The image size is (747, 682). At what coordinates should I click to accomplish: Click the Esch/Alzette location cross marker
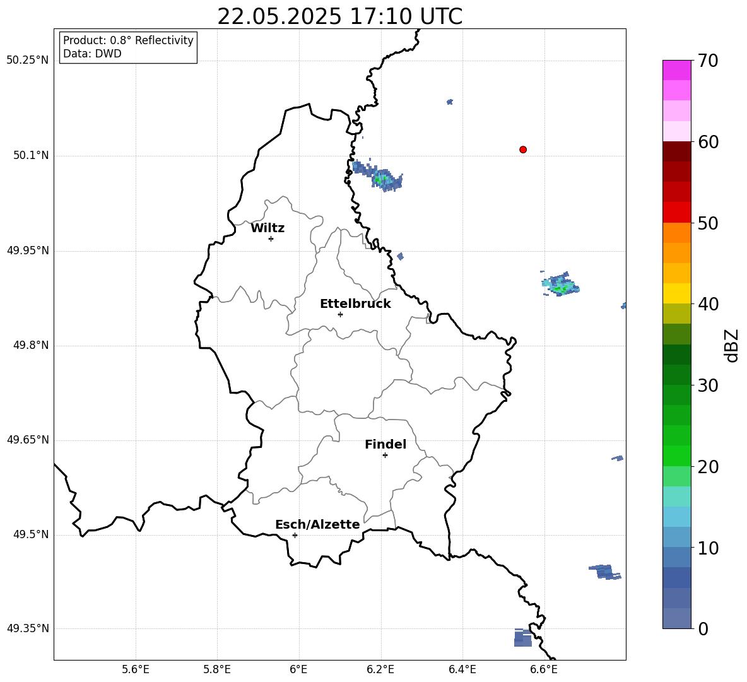click(295, 535)
